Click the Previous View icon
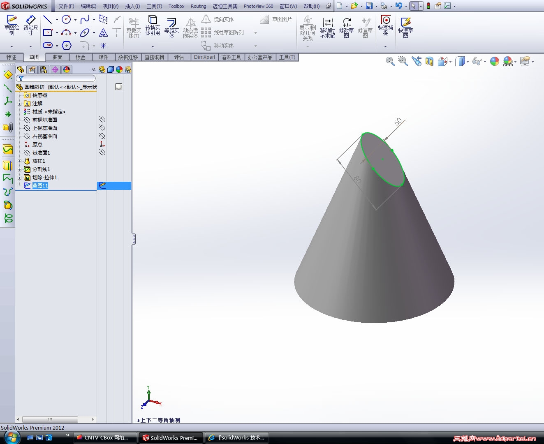Screen dimensions: 544x444 click(x=417, y=61)
